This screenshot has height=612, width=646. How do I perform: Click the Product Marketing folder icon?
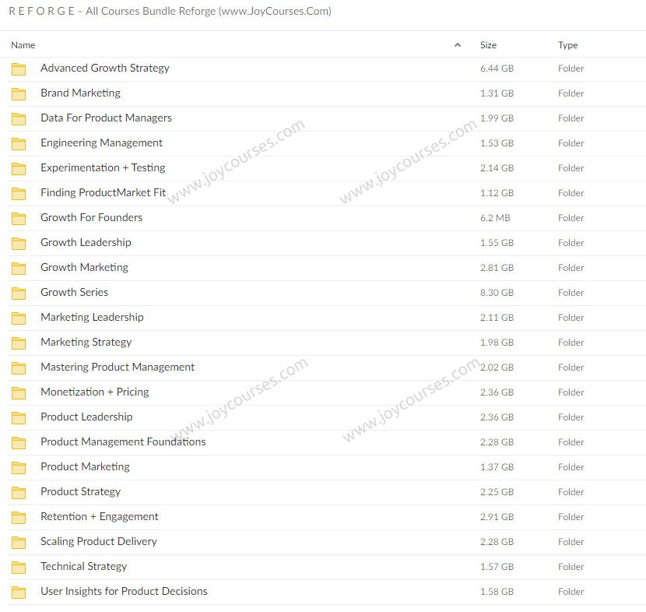19,467
